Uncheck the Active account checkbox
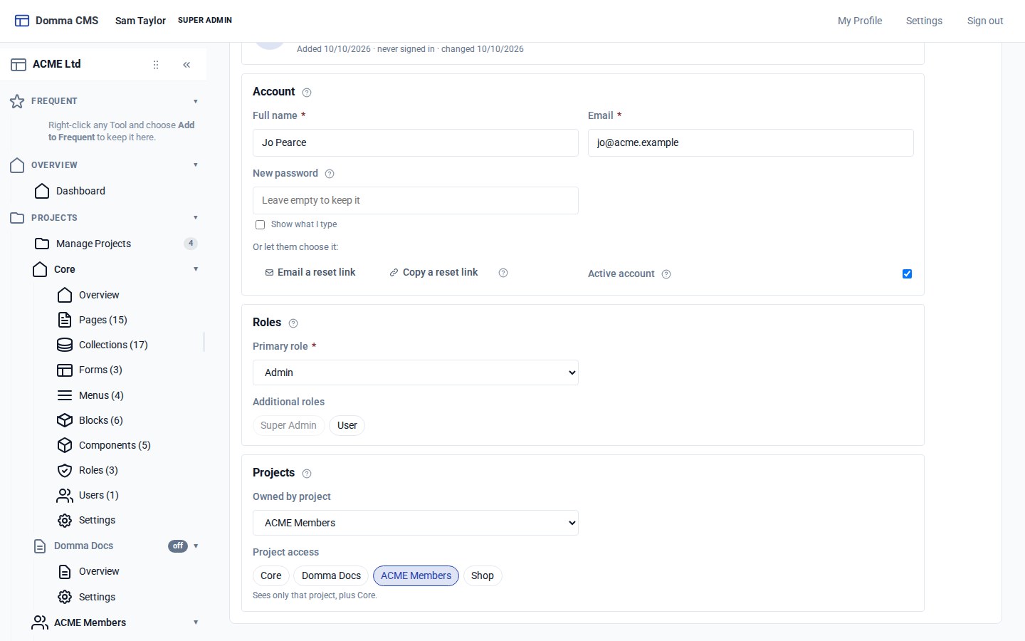 tap(907, 273)
